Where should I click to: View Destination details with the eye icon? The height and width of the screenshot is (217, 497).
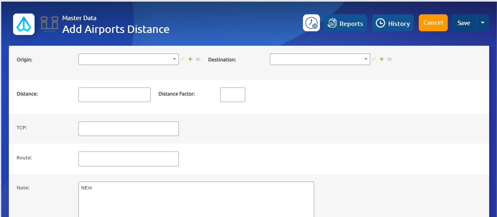click(390, 59)
